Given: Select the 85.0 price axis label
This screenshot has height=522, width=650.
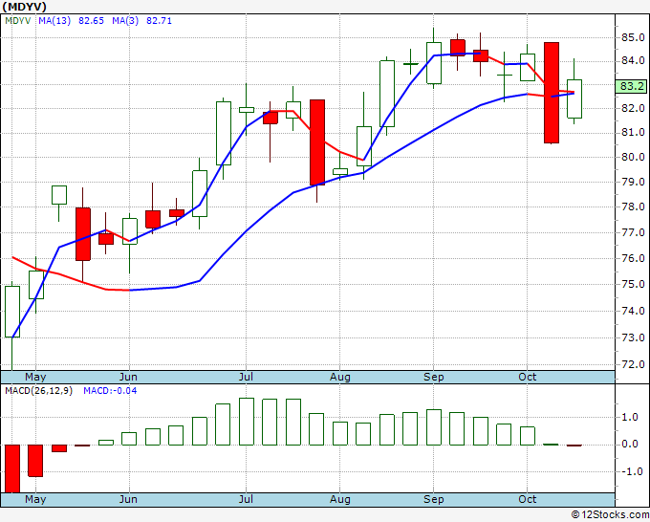Looking at the screenshot, I should pos(633,37).
